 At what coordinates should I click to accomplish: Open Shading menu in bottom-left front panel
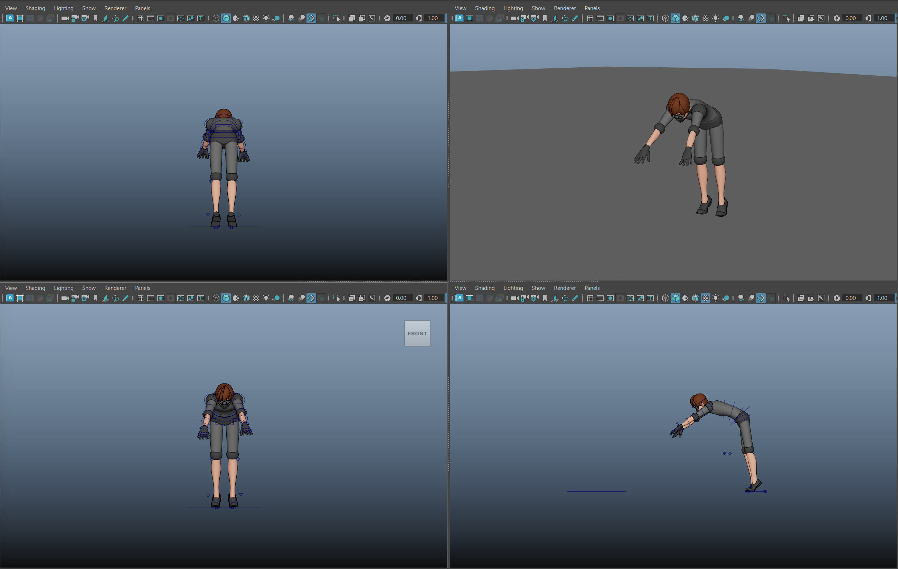pos(35,288)
